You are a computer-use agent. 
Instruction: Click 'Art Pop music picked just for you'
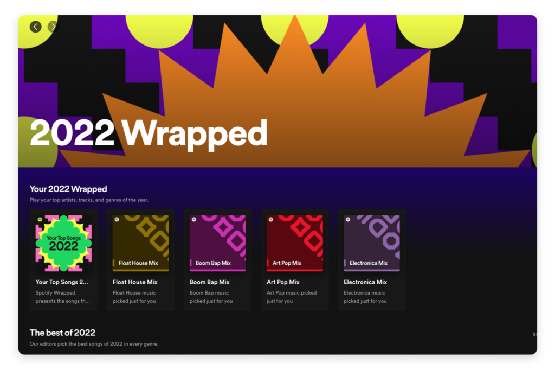(292, 297)
